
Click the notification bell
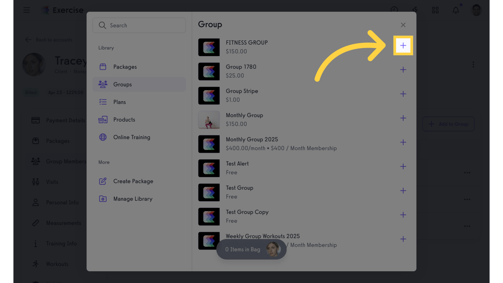pyautogui.click(x=455, y=10)
